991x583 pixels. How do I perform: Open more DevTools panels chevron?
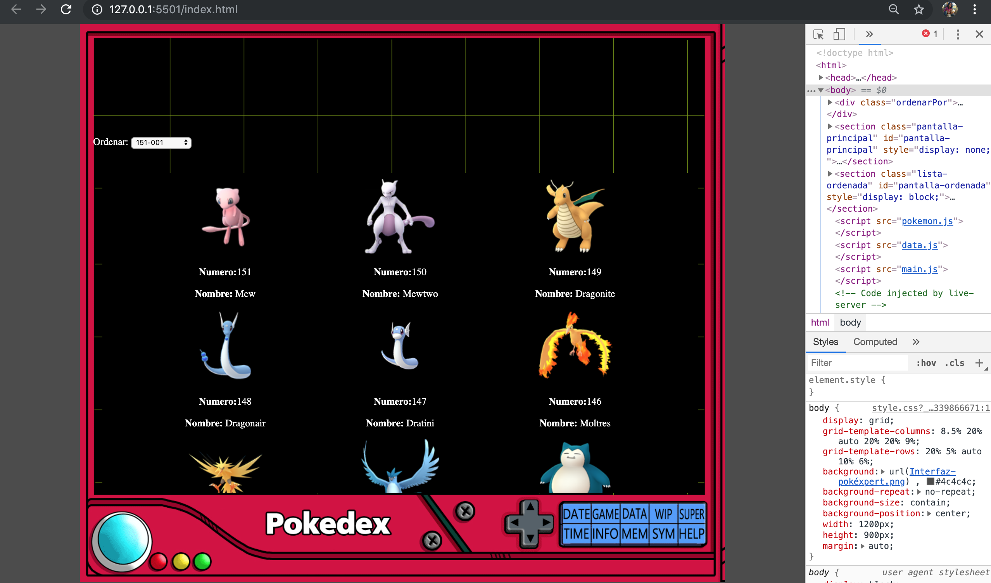pyautogui.click(x=869, y=34)
